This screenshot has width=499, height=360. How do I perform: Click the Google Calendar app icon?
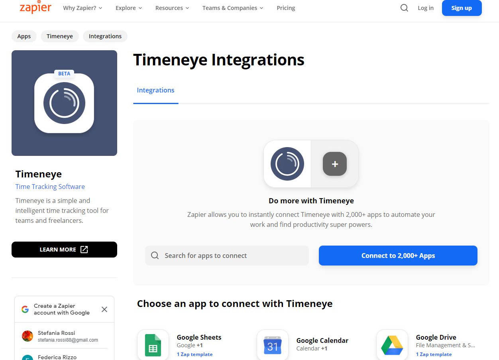click(x=273, y=345)
